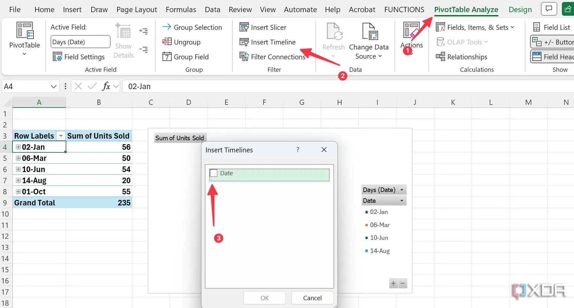Close the Insert Timelines dialog
574x308 pixels.
[x=324, y=149]
